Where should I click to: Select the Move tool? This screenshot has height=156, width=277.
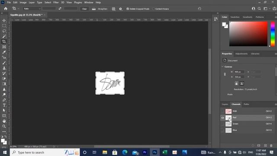(x=4, y=20)
